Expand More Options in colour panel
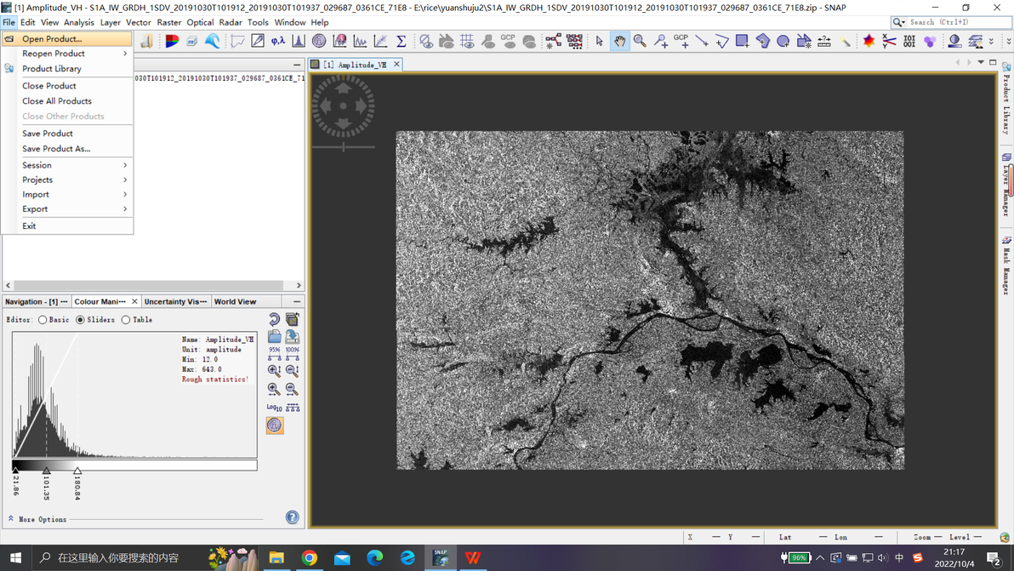 point(37,519)
